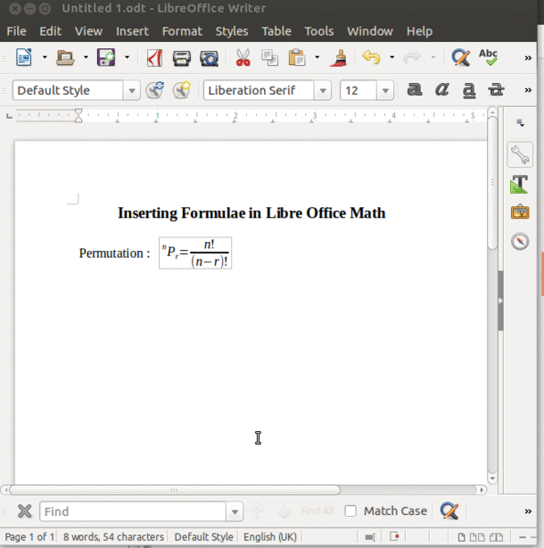
Task: Open the New document dropdown arrow
Action: coord(45,58)
